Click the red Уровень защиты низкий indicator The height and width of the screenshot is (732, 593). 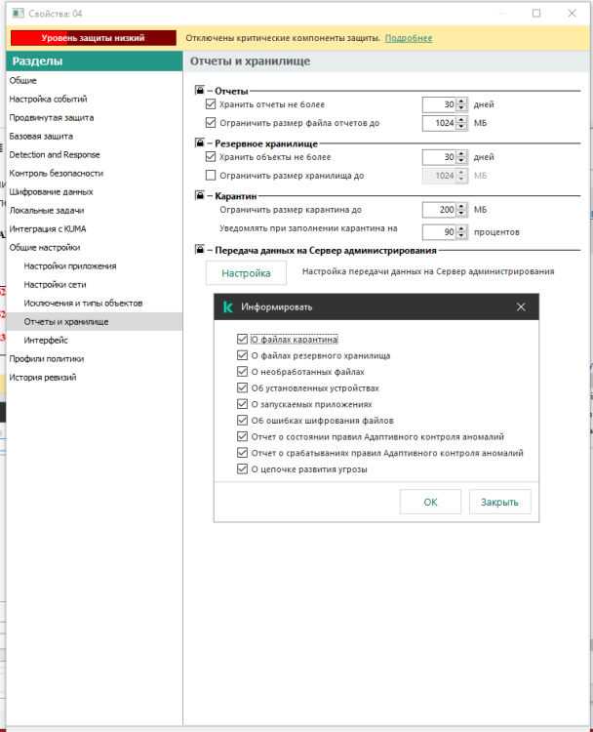click(94, 38)
